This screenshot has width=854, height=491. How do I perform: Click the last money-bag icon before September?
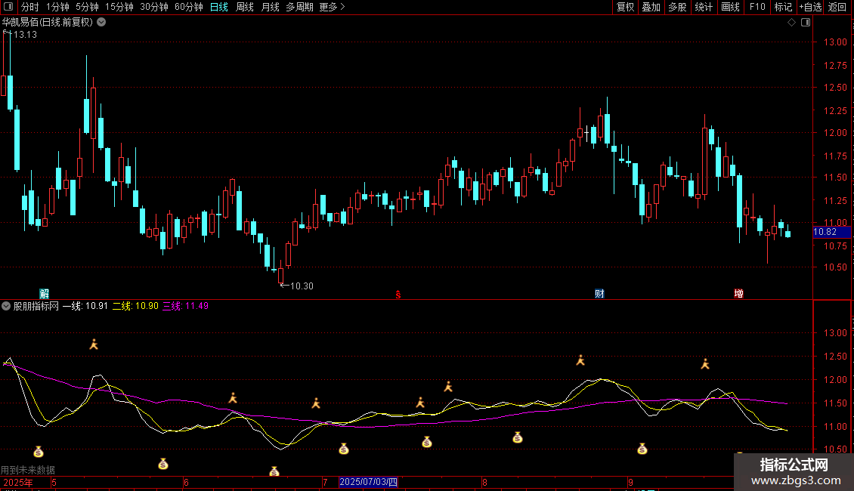point(518,437)
